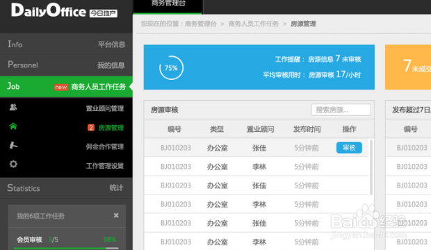Click the 编号 column header in 房源审核
Viewport: 431px width, 250px height.
click(x=174, y=129)
